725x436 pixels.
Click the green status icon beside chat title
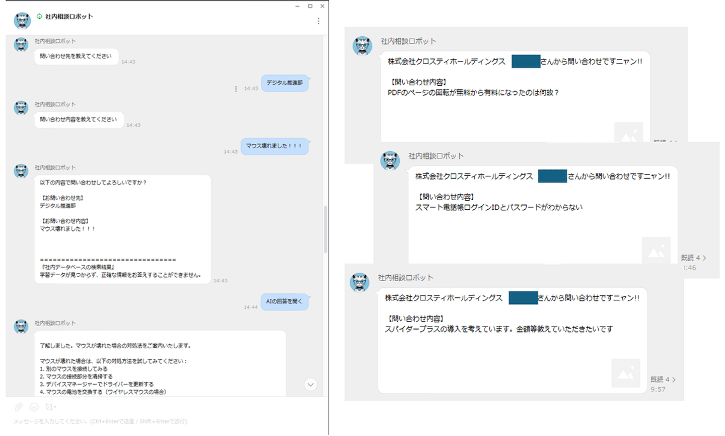tap(39, 17)
